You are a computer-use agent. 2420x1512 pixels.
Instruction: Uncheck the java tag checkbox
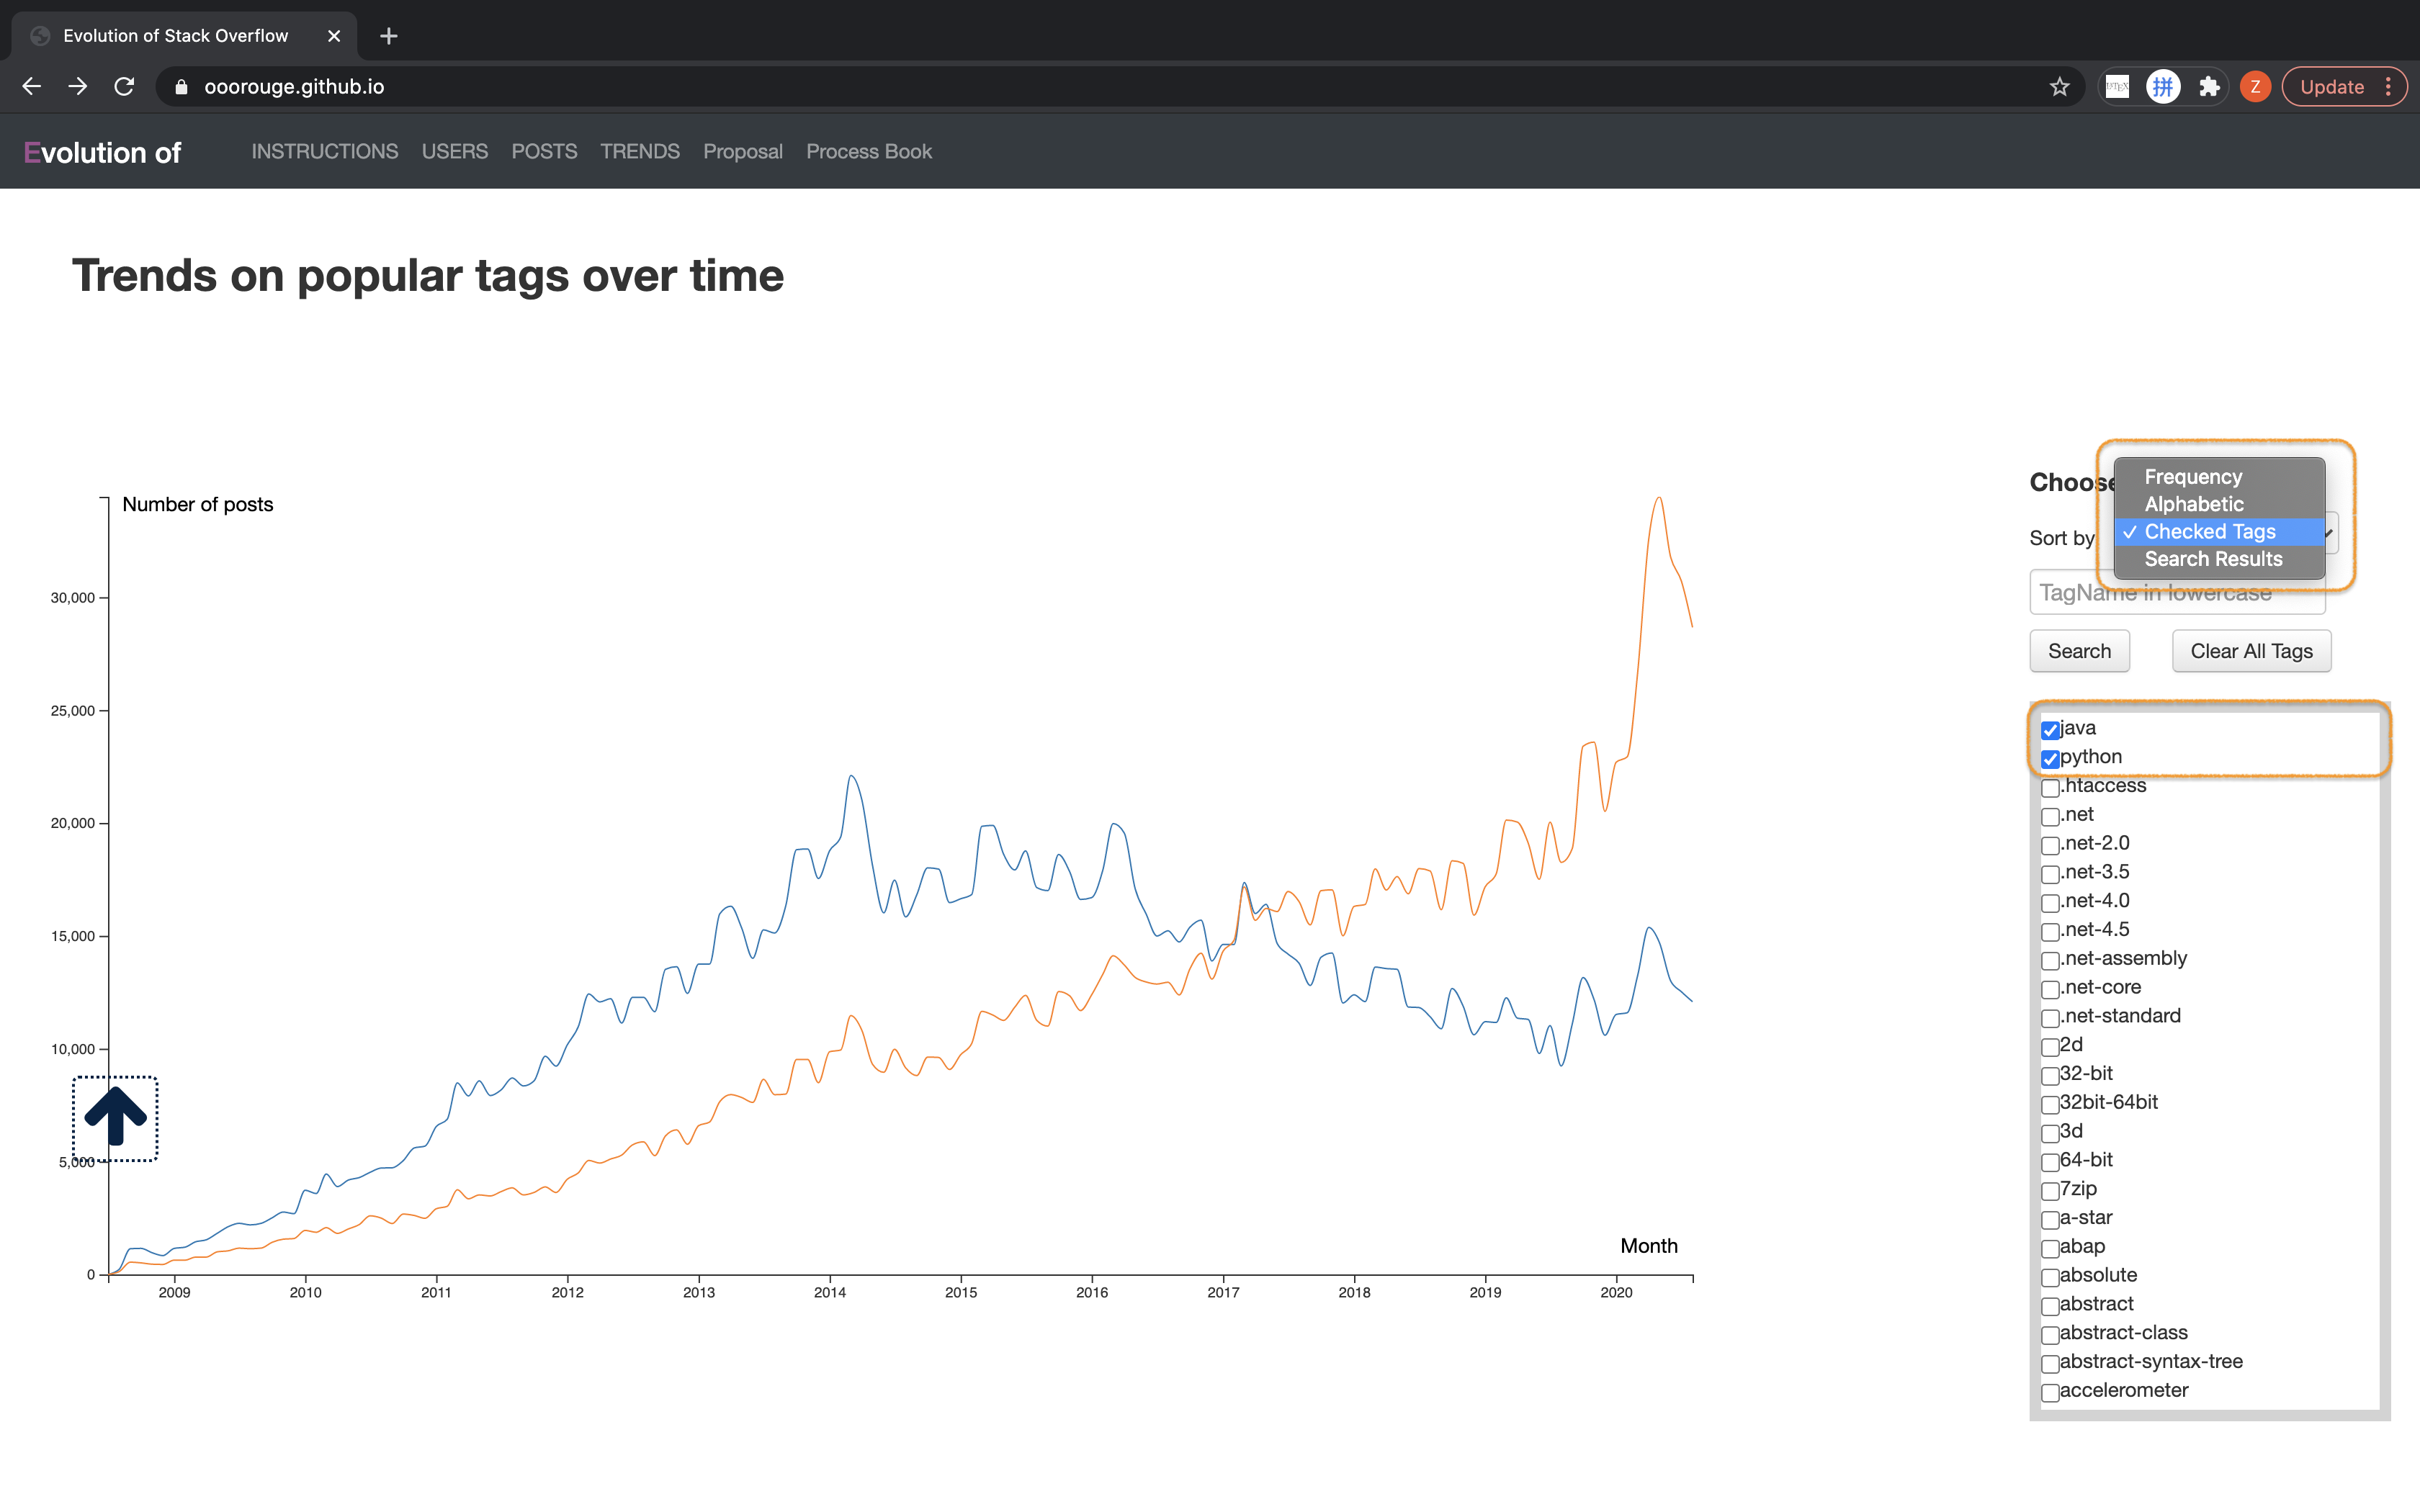[2050, 730]
